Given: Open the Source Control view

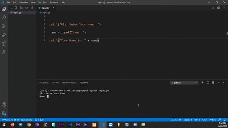Looking at the screenshot, I should [x=4, y=26].
